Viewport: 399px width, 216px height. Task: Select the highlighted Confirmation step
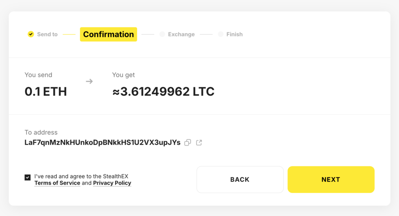tap(108, 34)
